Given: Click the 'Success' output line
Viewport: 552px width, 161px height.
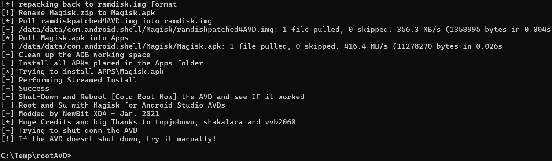Looking at the screenshot, I should [x=25, y=89].
